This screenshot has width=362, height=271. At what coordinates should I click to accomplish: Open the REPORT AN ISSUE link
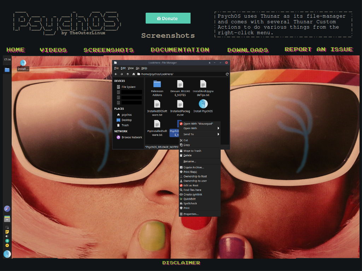point(319,49)
